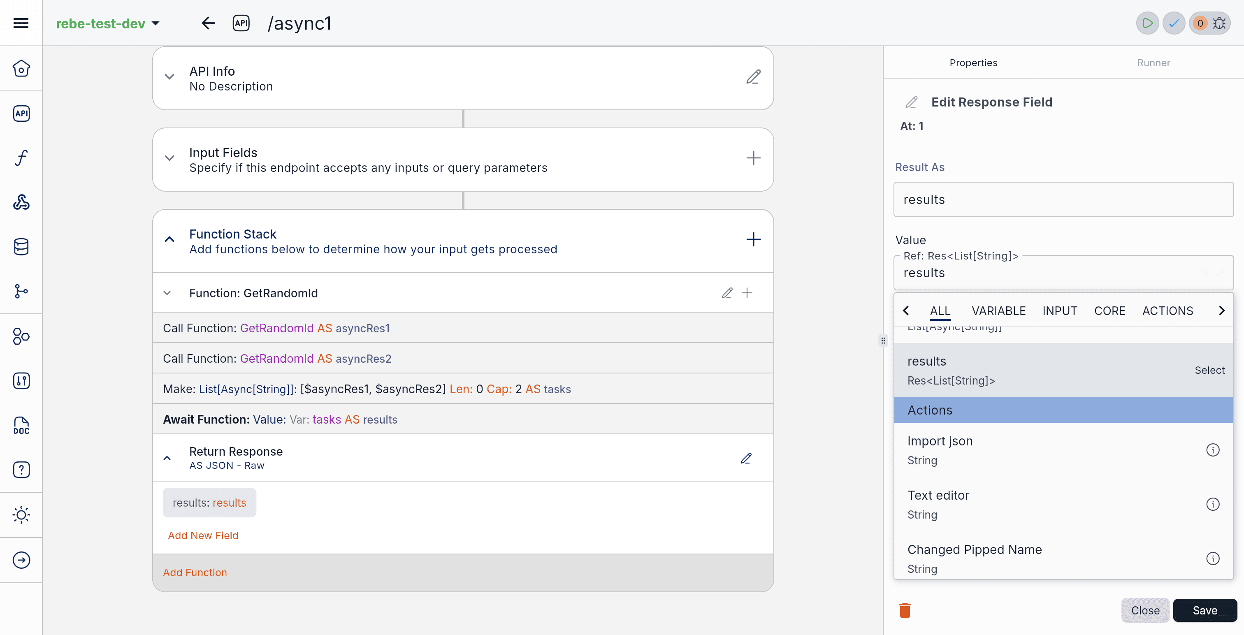1244x635 pixels.
Task: Delete response field with trash icon
Action: (905, 610)
